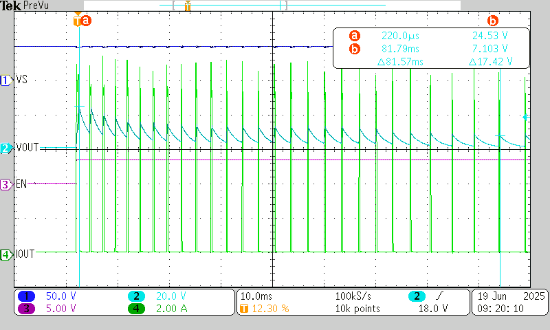Click the Δ81.57ms cursor delta readout
Image resolution: width=550 pixels, height=330 pixels.
tap(401, 62)
